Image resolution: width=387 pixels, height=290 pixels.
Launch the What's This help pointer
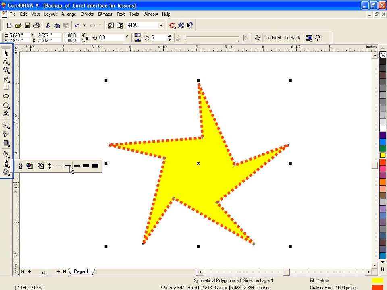tap(190, 25)
